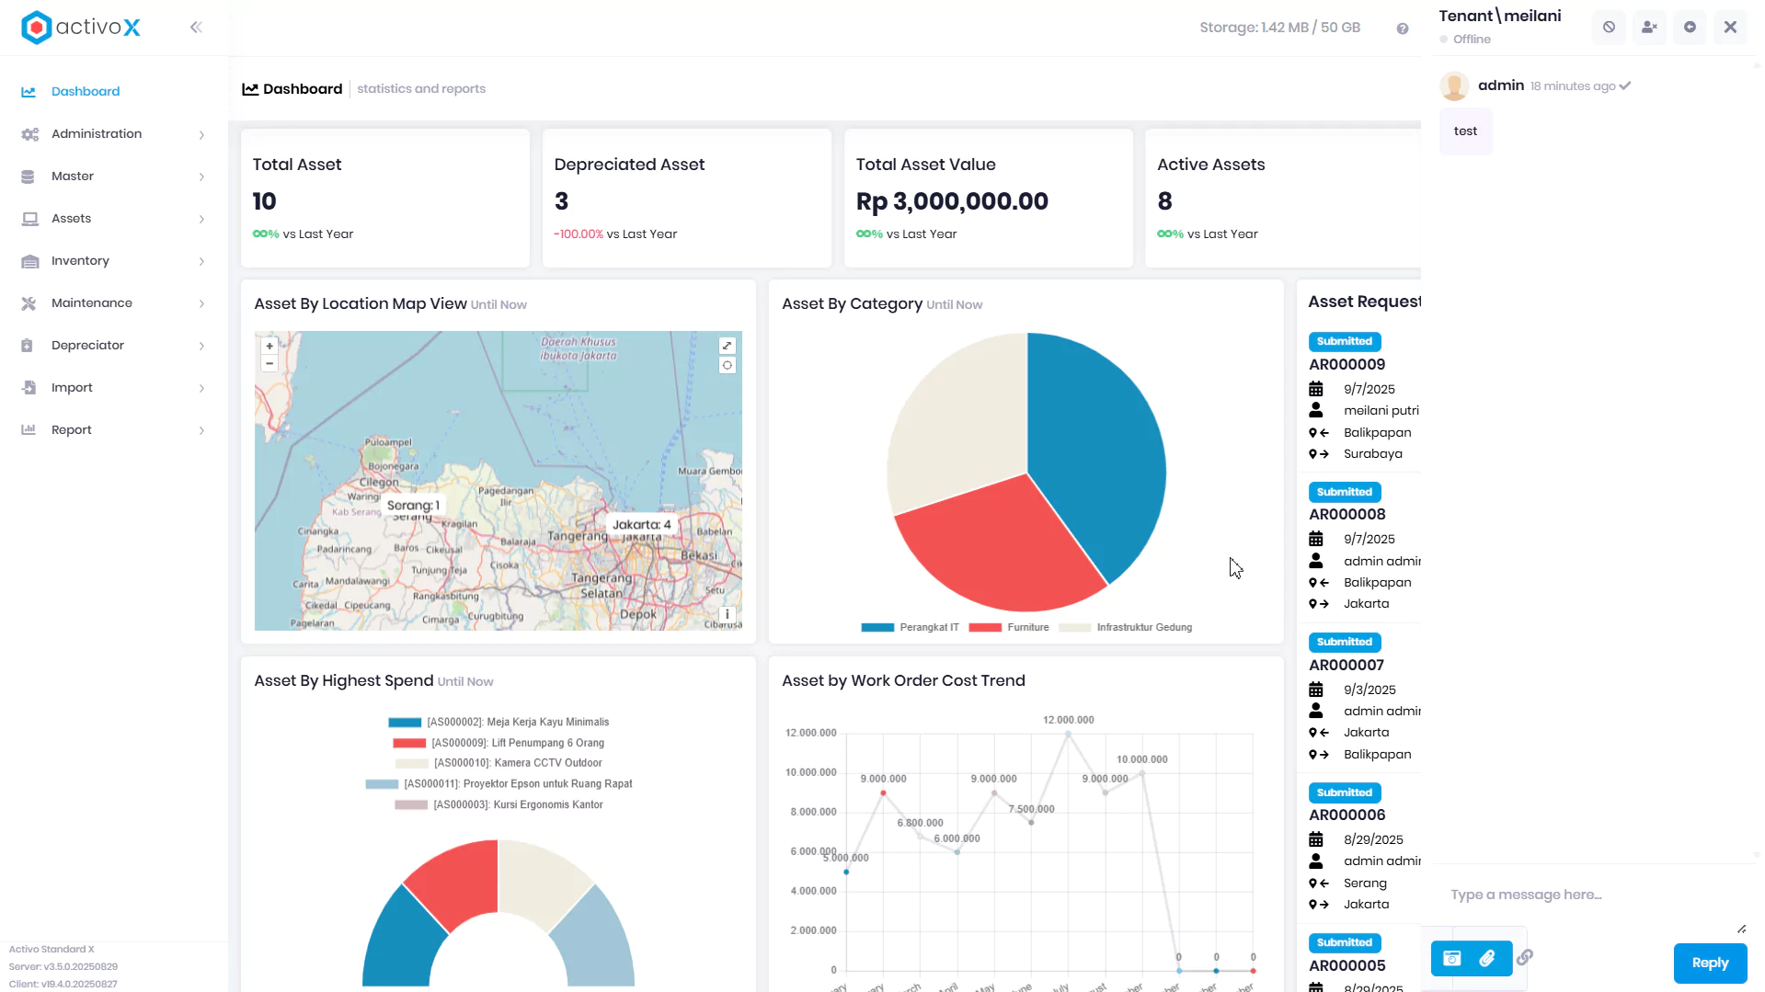Click the activoX logo
The height and width of the screenshot is (992, 1765).
(x=81, y=28)
